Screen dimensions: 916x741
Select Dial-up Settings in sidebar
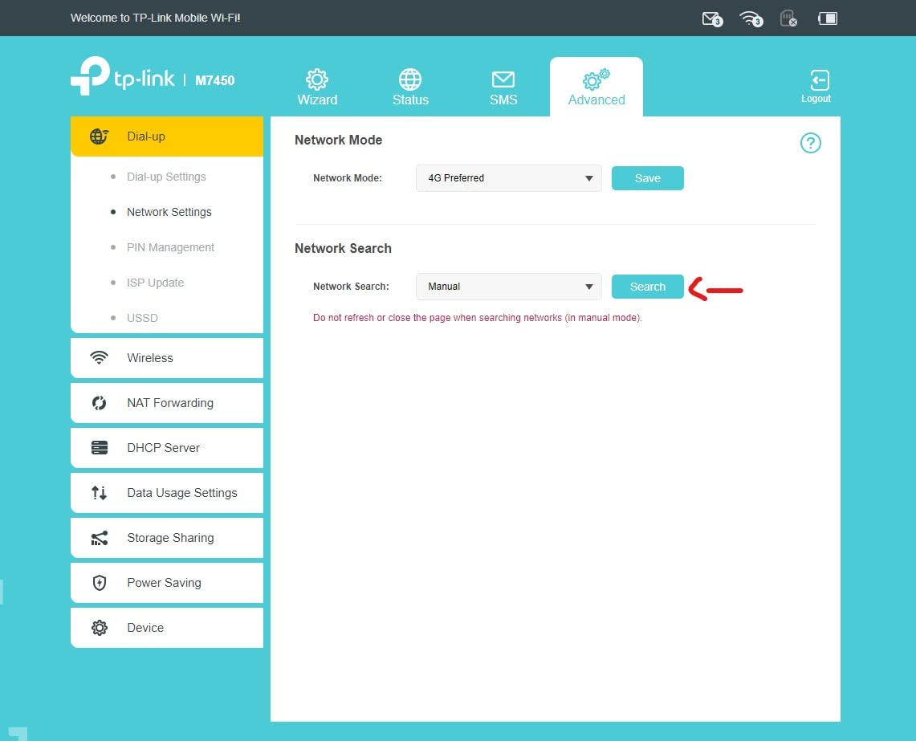click(166, 177)
